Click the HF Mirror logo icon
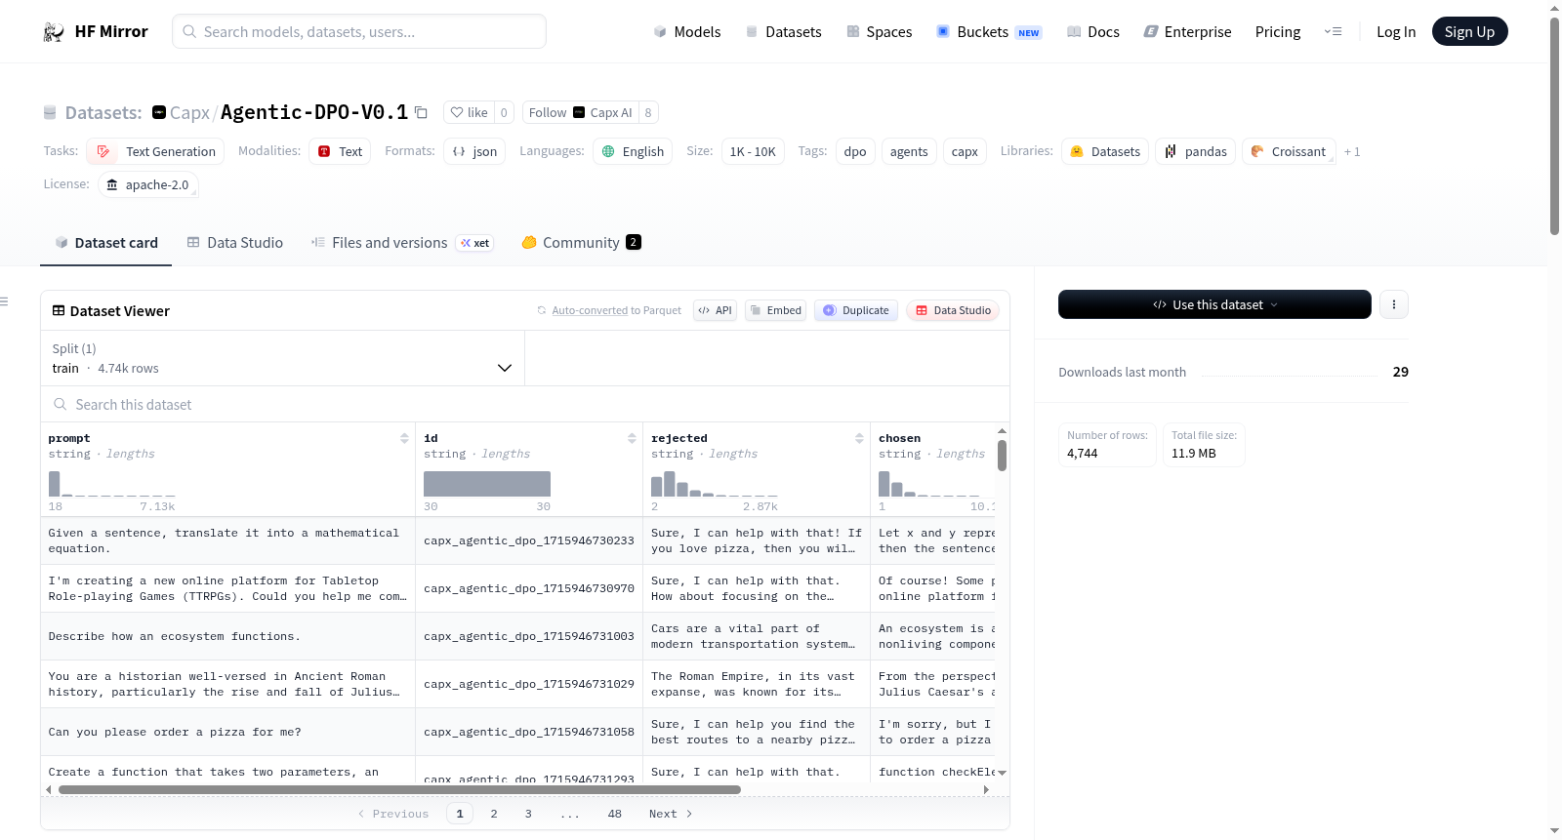 [x=54, y=32]
